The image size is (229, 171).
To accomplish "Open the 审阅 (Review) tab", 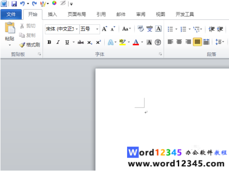I will (141, 14).
